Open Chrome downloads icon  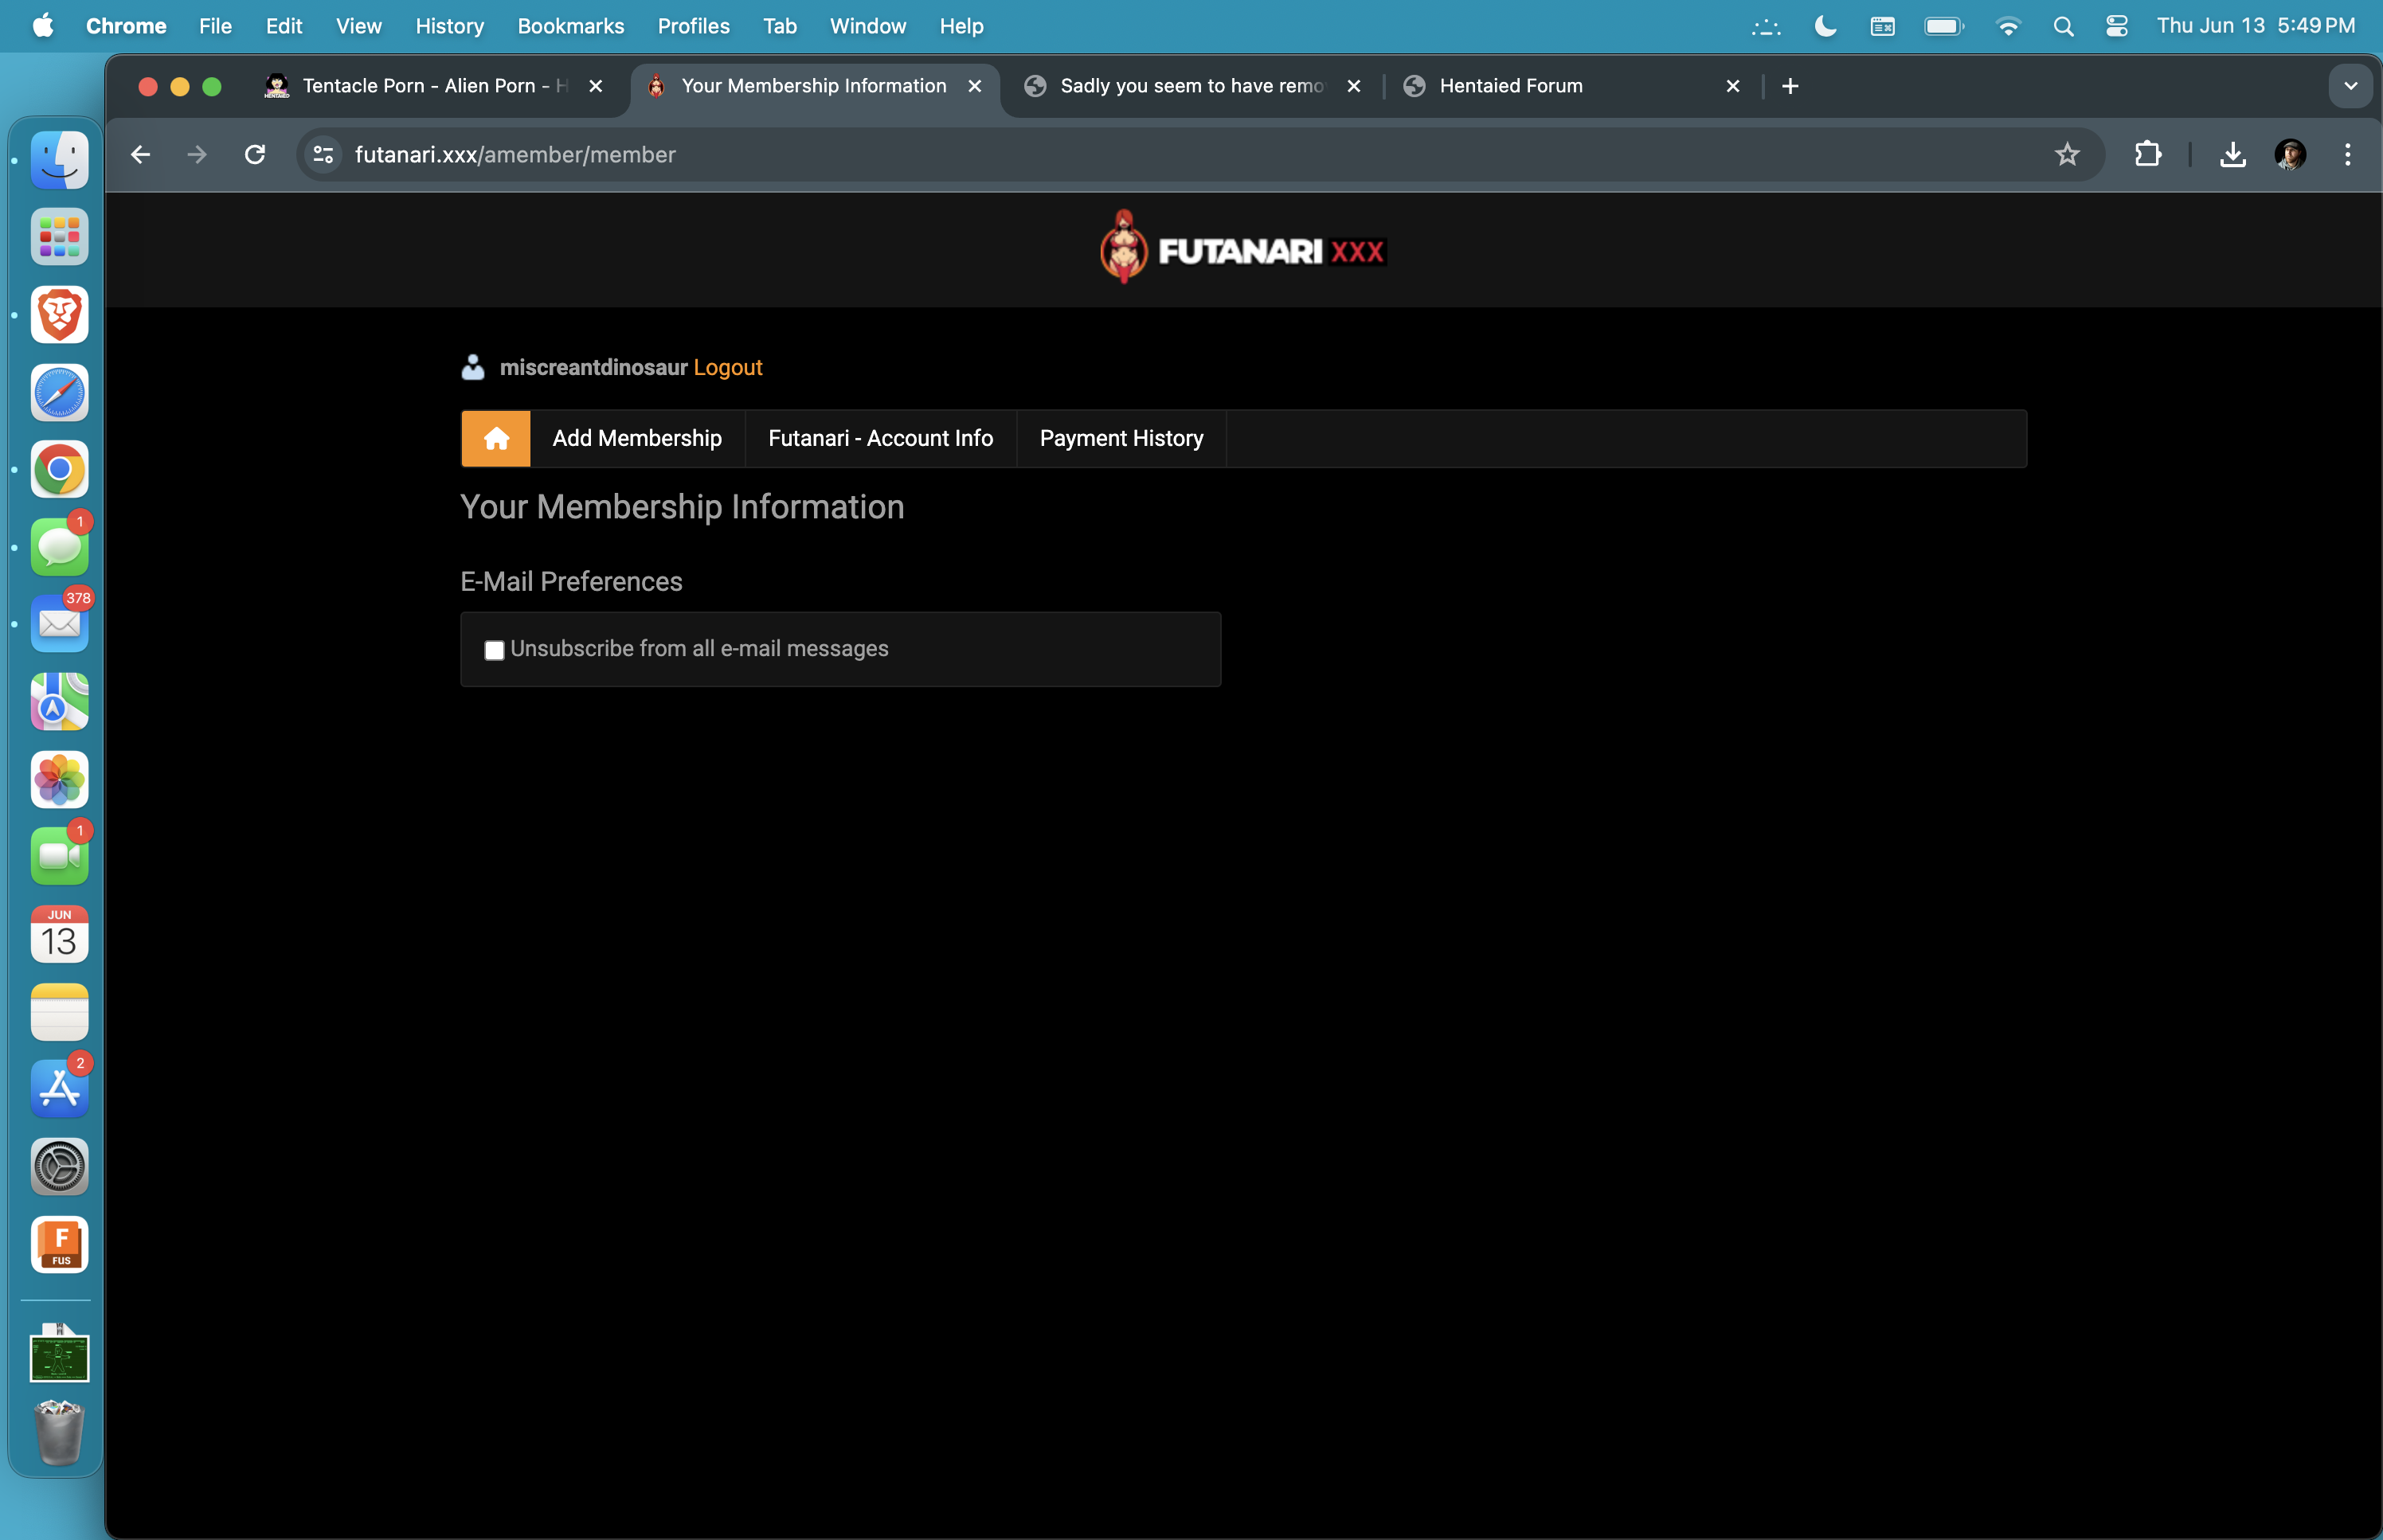point(2232,154)
